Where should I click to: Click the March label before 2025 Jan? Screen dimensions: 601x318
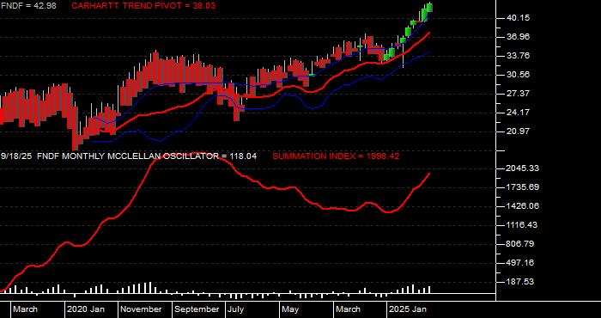click(x=348, y=309)
